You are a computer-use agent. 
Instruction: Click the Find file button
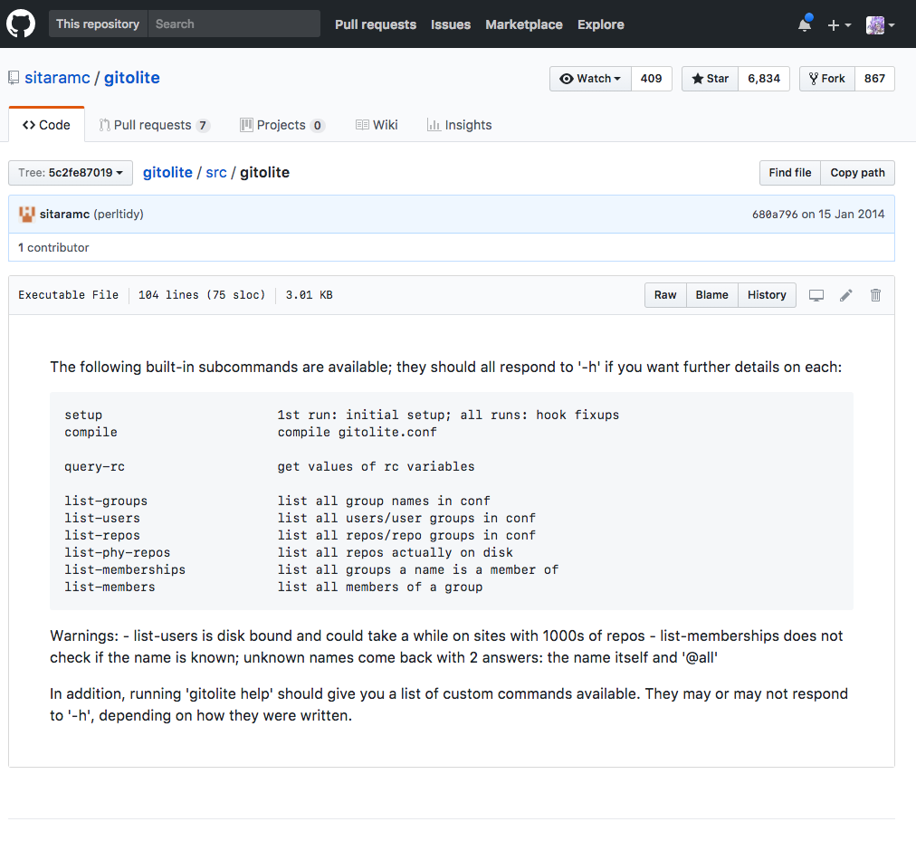[x=790, y=172]
